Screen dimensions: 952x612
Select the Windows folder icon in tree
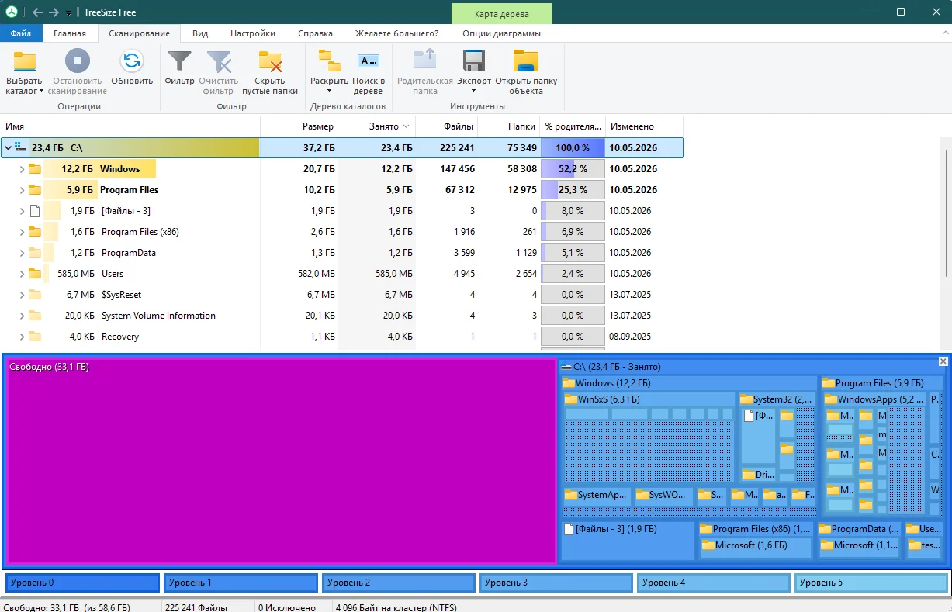pyautogui.click(x=35, y=168)
